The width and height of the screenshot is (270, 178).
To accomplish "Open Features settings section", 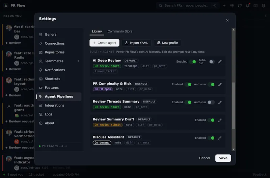I will tap(59, 88).
